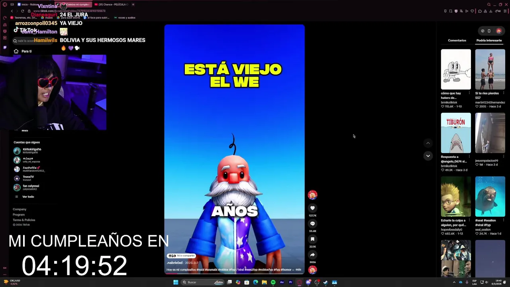Switch to the Podría interesarte tab
Viewport: 510px width, 287px height.
pos(489,40)
